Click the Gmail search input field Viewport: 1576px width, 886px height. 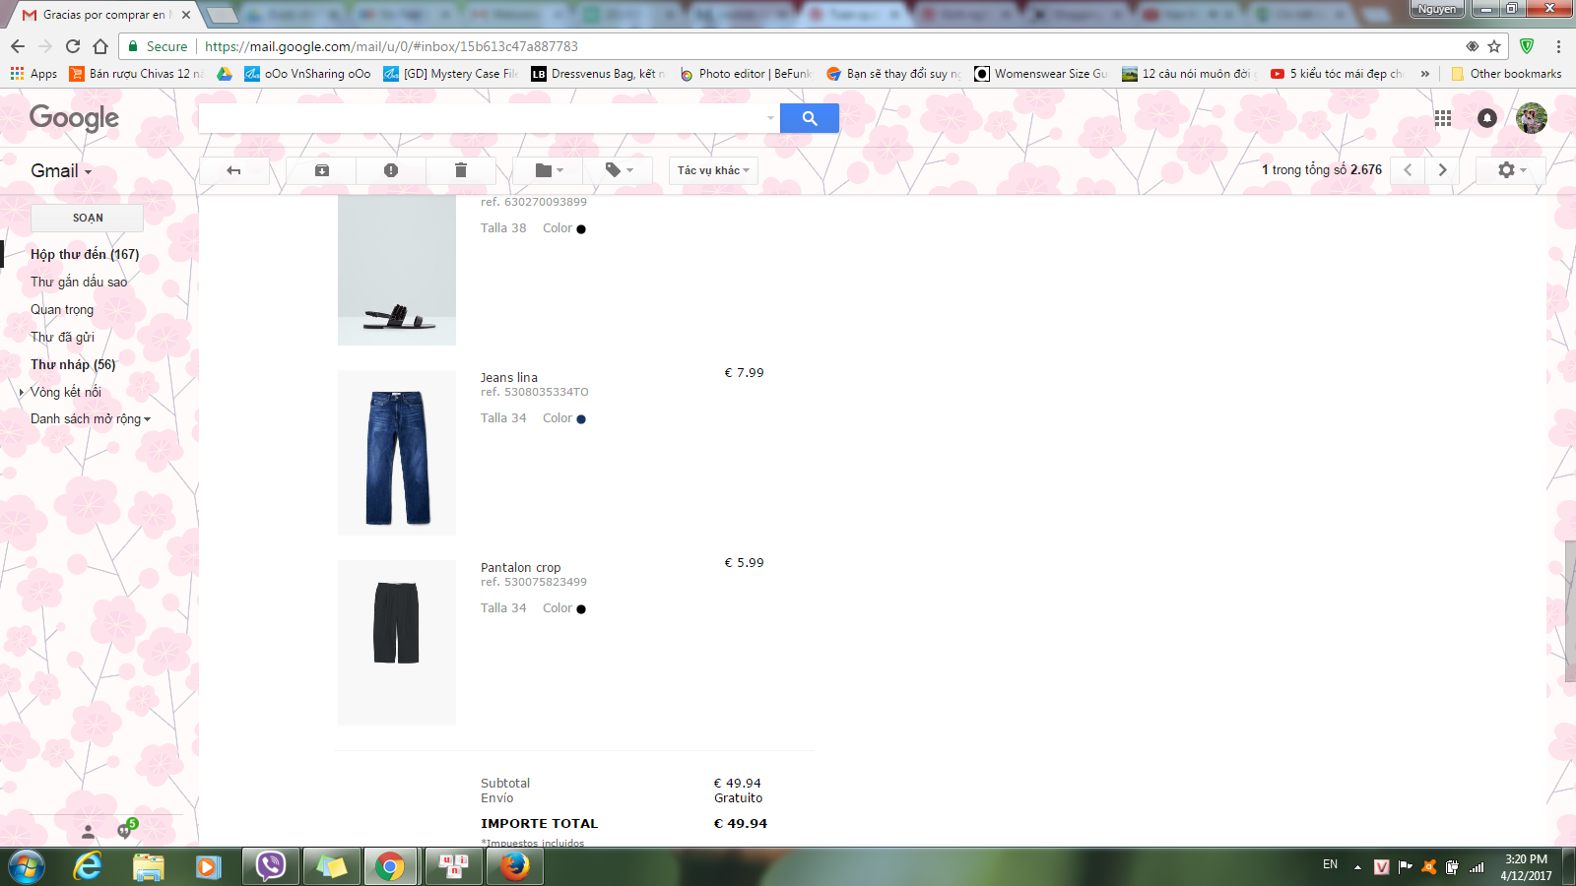coord(483,118)
